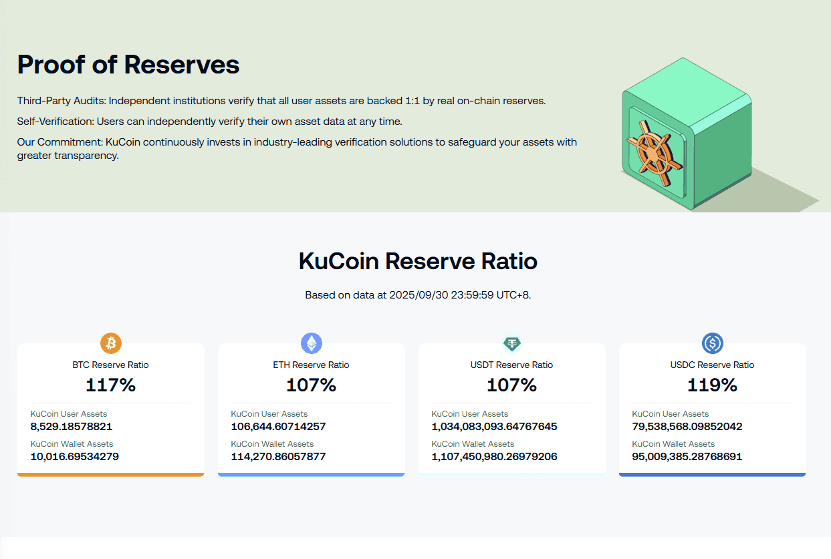The height and width of the screenshot is (559, 831).
Task: Click the KuCoin Reserve Ratio title
Action: 417,260
